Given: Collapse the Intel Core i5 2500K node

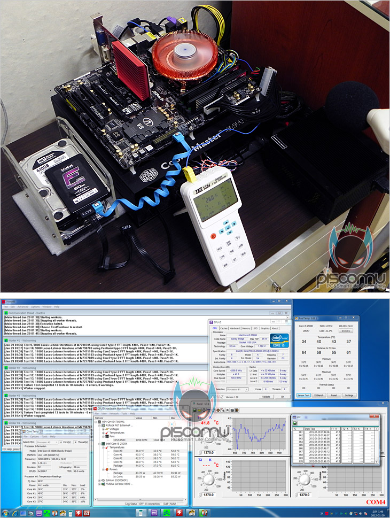Looking at the screenshot, I should pyautogui.click(x=99, y=444).
